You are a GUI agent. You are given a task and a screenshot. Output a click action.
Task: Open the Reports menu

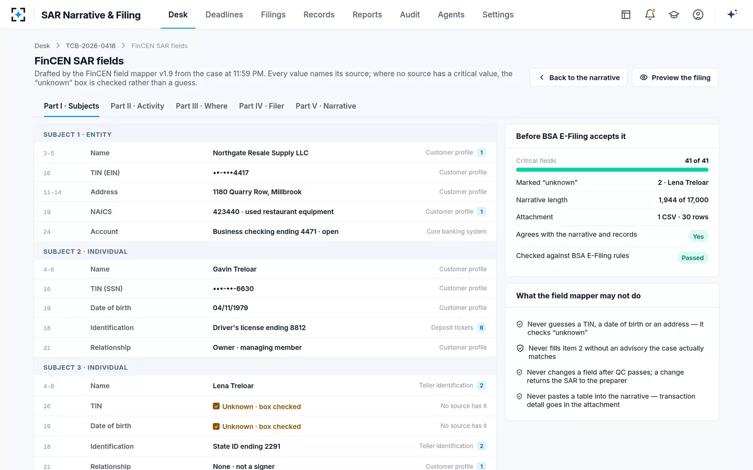[367, 15]
